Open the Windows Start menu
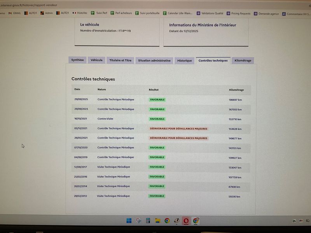The height and width of the screenshot is (233, 311). pos(129,221)
